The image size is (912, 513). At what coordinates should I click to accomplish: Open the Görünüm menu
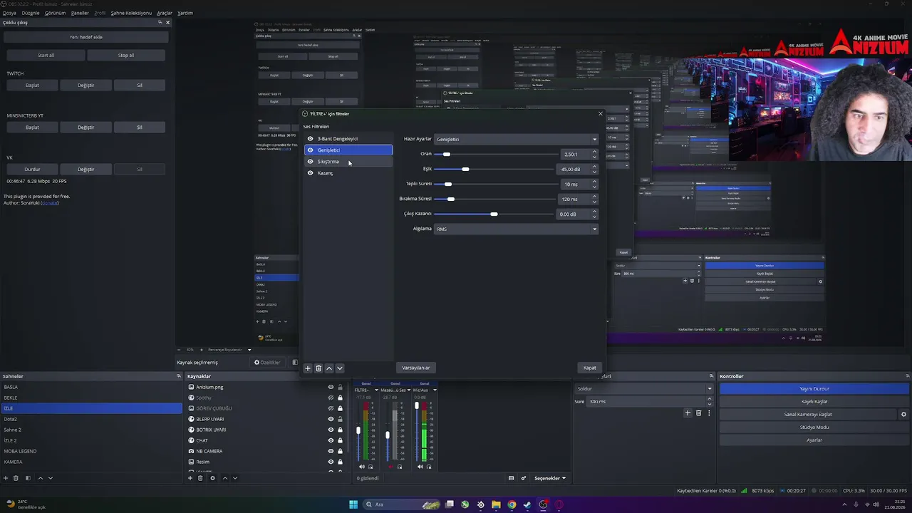click(55, 13)
